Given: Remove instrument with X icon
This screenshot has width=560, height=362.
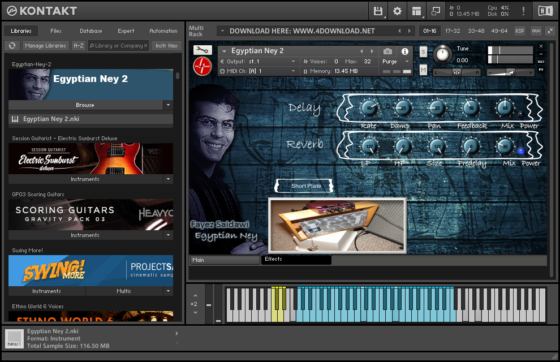Looking at the screenshot, I should [541, 46].
